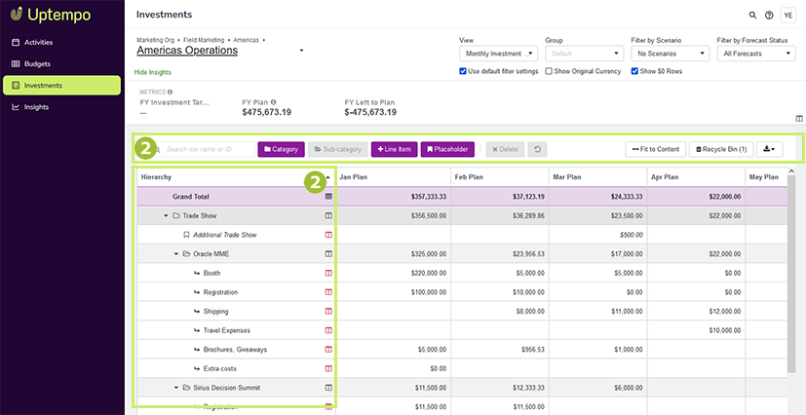Open the details panel icon for Grand Total
Viewport: 806px width, 415px height.
(329, 196)
